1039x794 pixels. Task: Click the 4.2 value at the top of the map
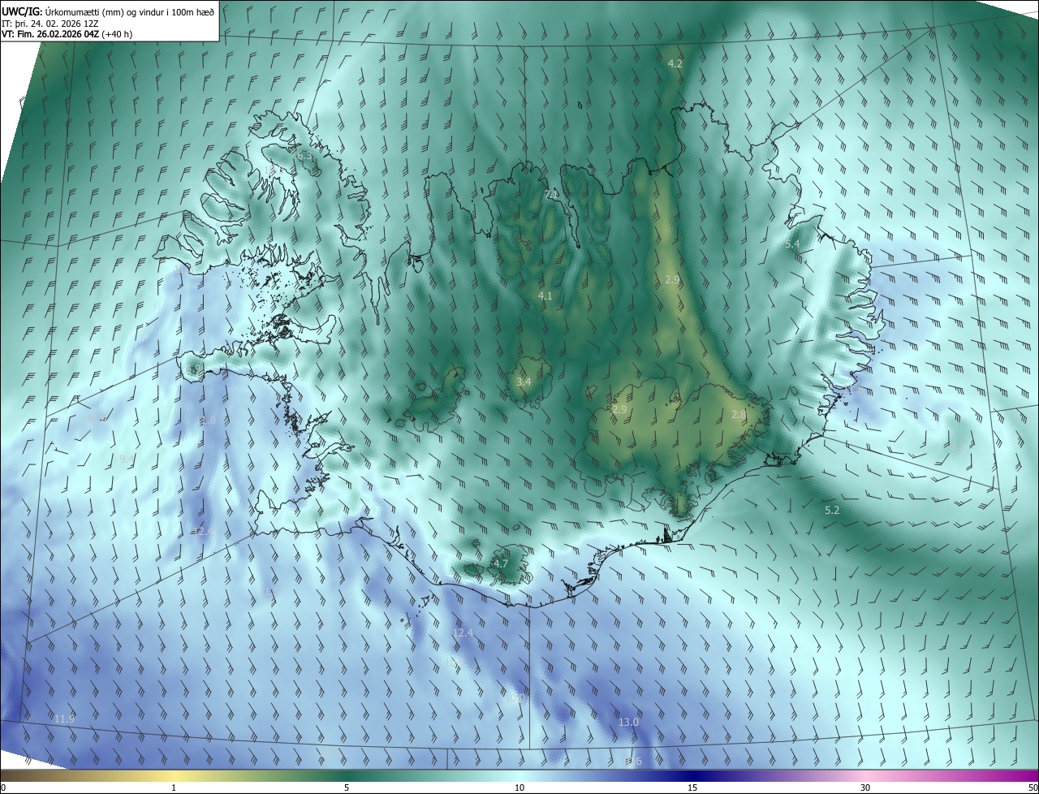point(675,63)
